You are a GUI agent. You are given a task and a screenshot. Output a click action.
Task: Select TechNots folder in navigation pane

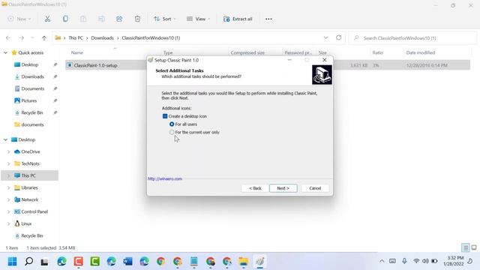tap(30, 163)
